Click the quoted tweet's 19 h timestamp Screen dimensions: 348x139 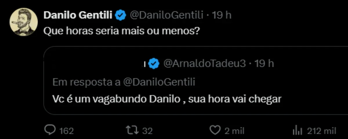click(x=264, y=64)
